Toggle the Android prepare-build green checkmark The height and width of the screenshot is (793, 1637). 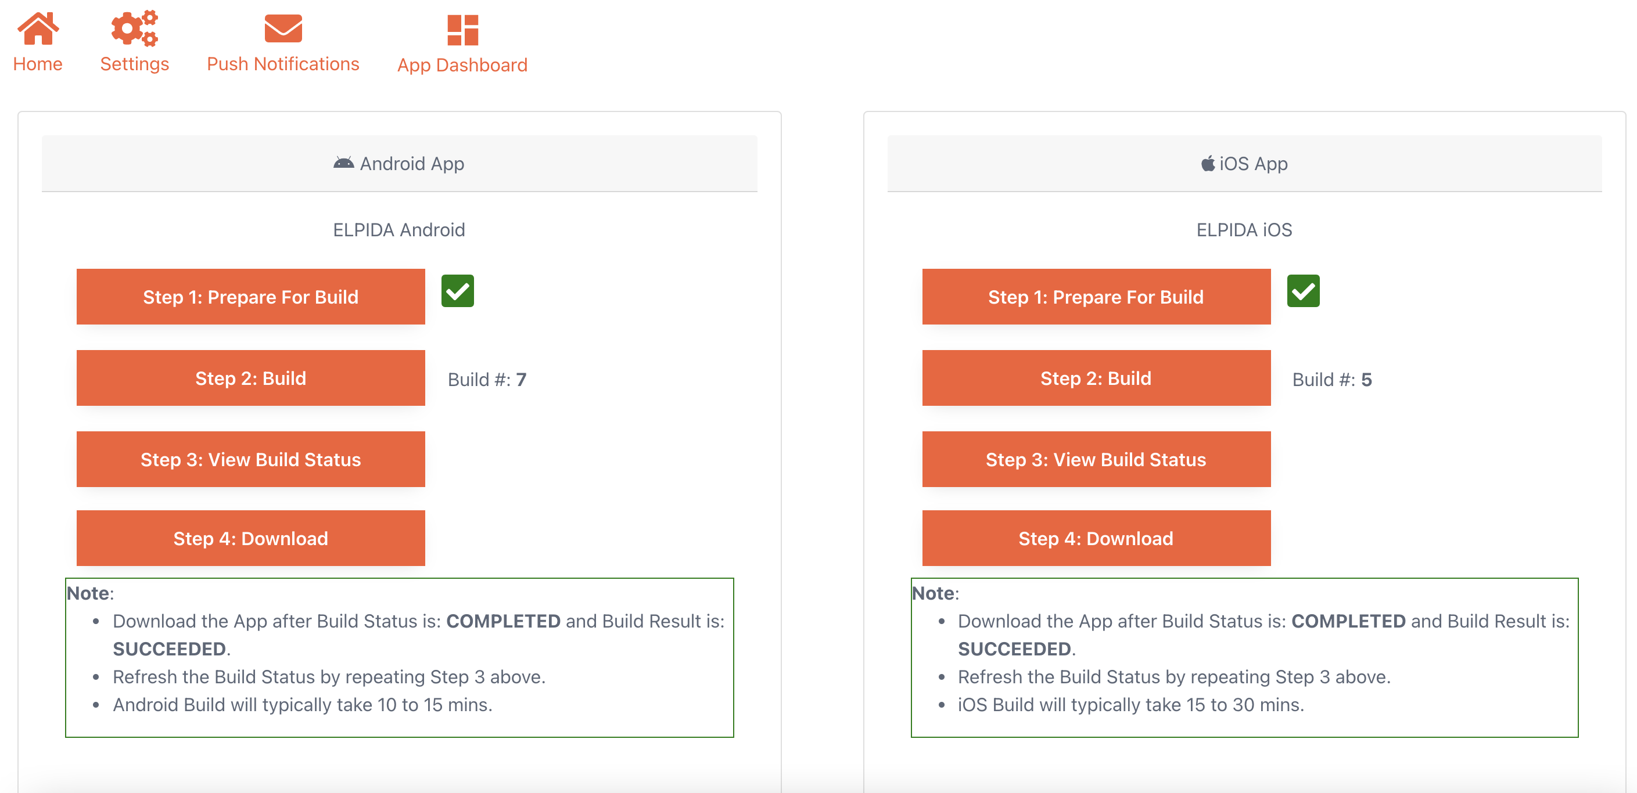coord(458,291)
